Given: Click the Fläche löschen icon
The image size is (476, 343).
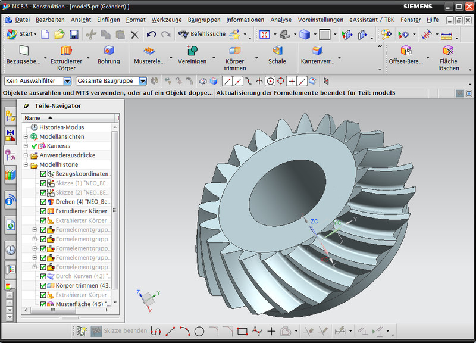Looking at the screenshot, I should click(449, 51).
